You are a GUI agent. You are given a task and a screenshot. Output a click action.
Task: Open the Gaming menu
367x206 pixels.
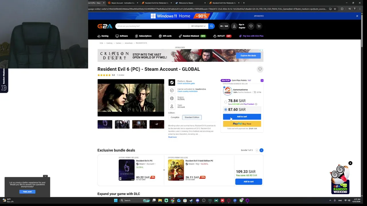103,36
